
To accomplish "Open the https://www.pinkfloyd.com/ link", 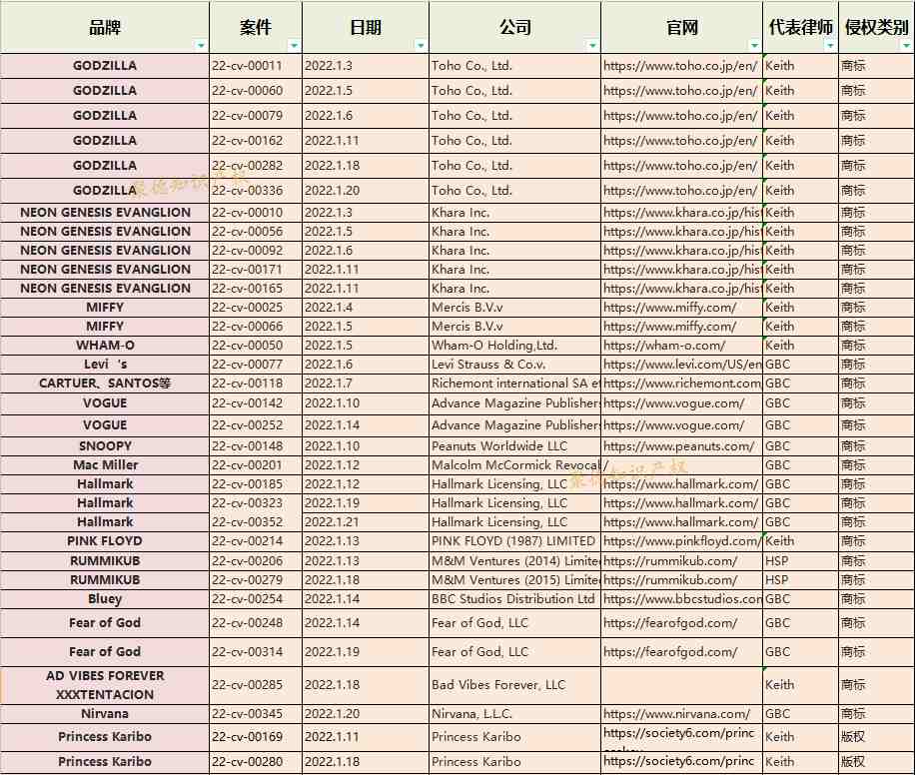I will pyautogui.click(x=682, y=541).
